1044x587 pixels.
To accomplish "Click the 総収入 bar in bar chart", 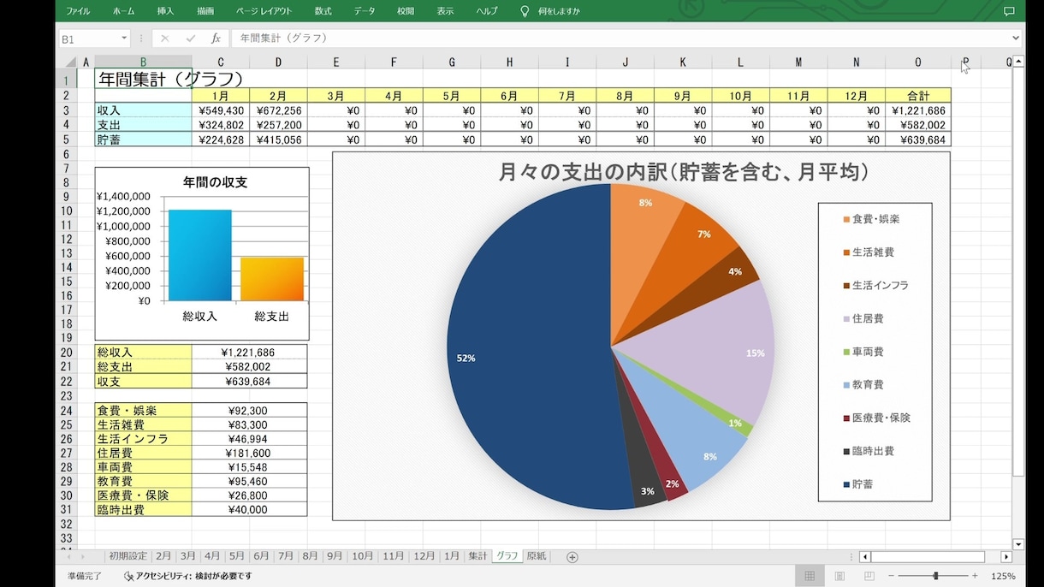I will point(199,255).
